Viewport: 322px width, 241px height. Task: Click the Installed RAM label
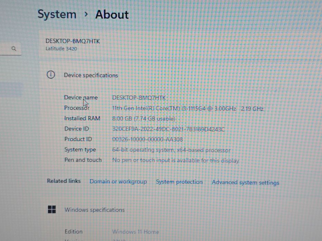(82, 118)
